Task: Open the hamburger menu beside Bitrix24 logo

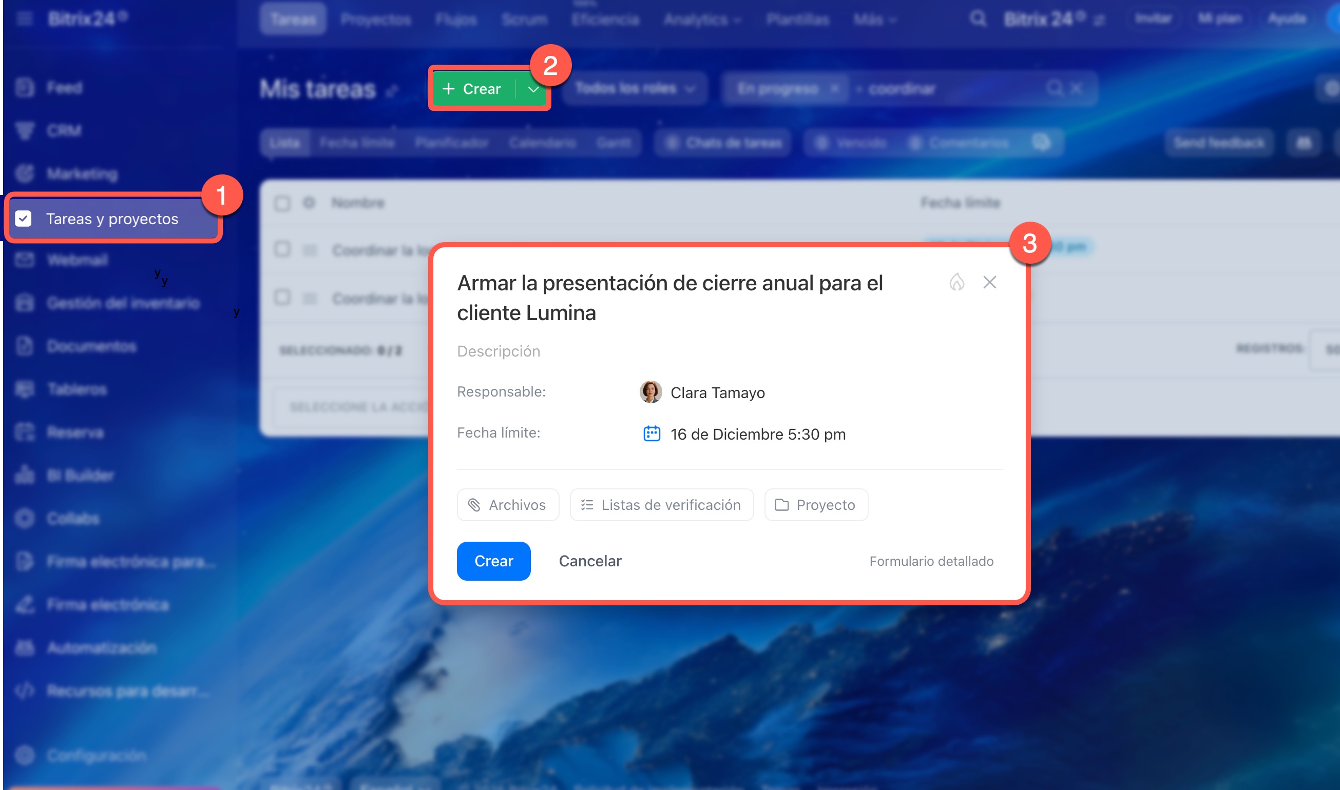Action: (25, 19)
